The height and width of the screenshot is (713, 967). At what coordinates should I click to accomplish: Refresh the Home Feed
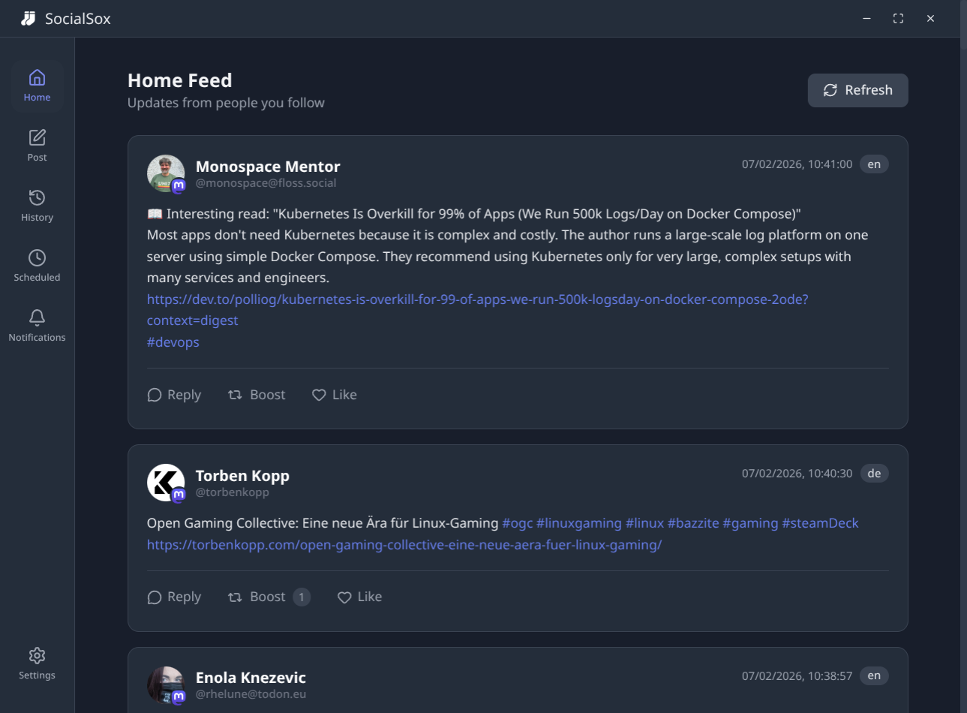point(857,90)
